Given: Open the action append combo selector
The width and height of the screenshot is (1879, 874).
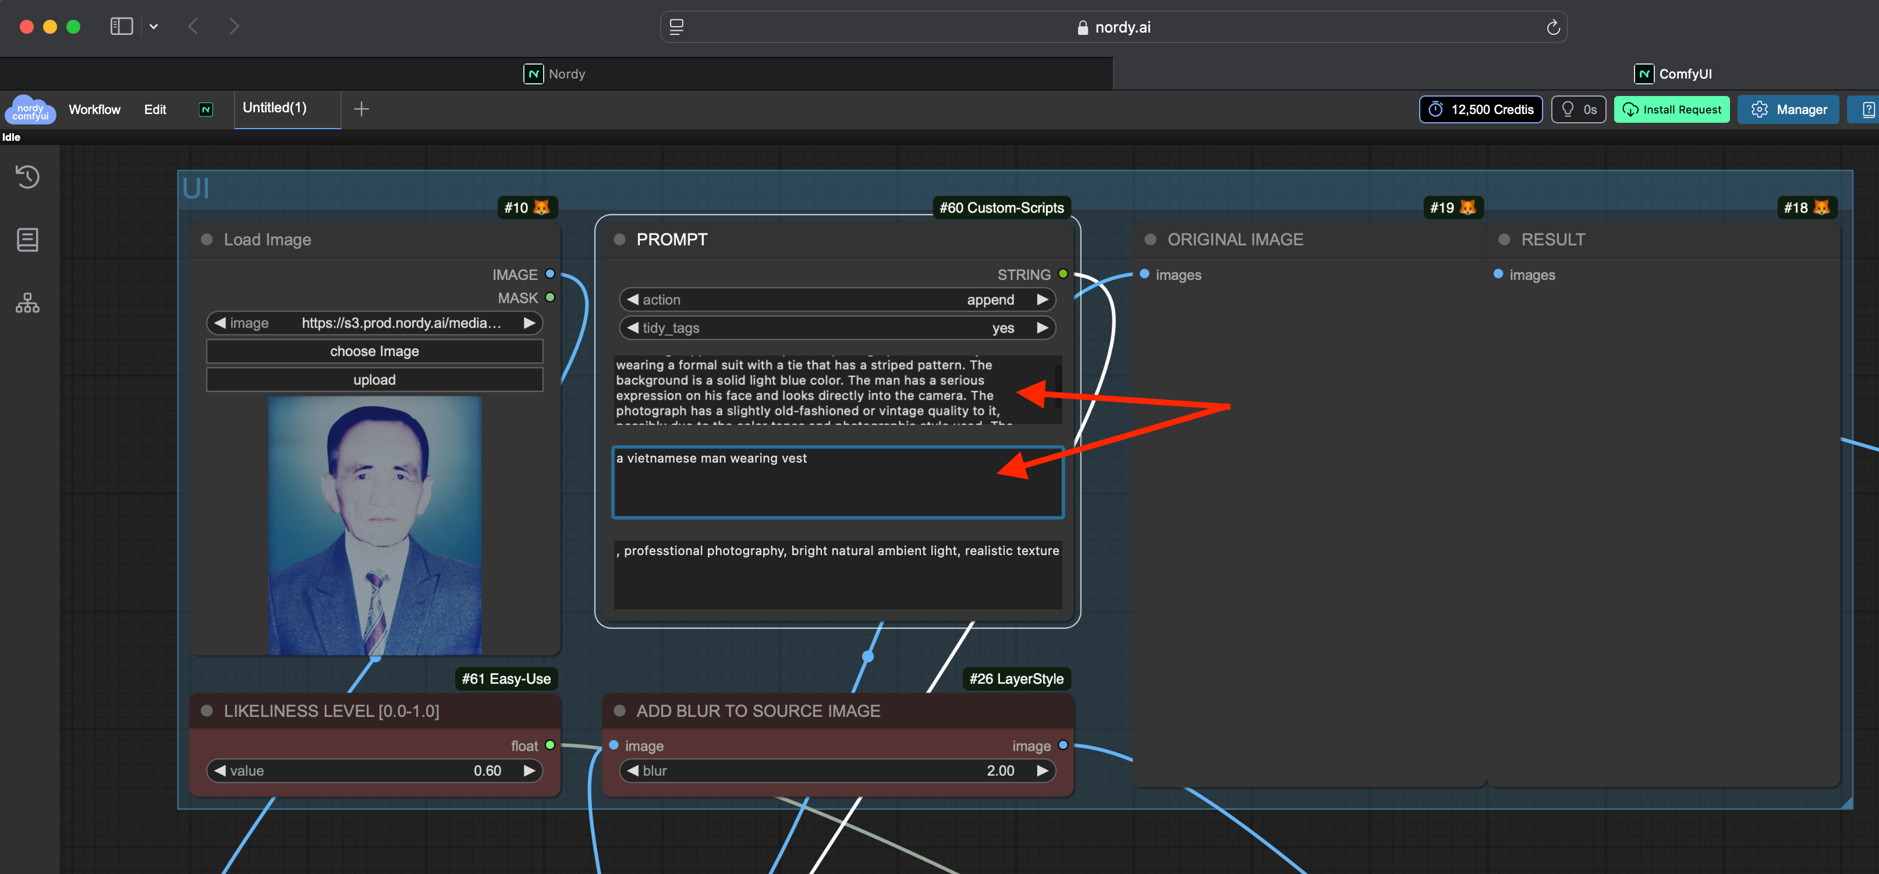Looking at the screenshot, I should 836,300.
